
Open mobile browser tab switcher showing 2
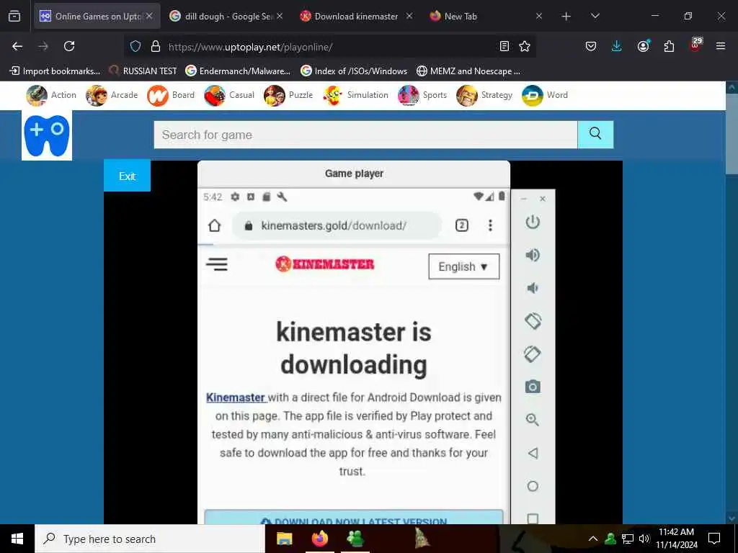click(x=462, y=225)
